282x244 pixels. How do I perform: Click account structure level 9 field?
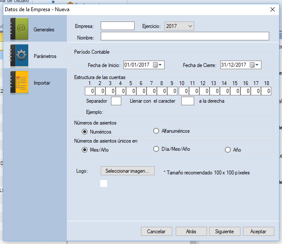[172, 91]
